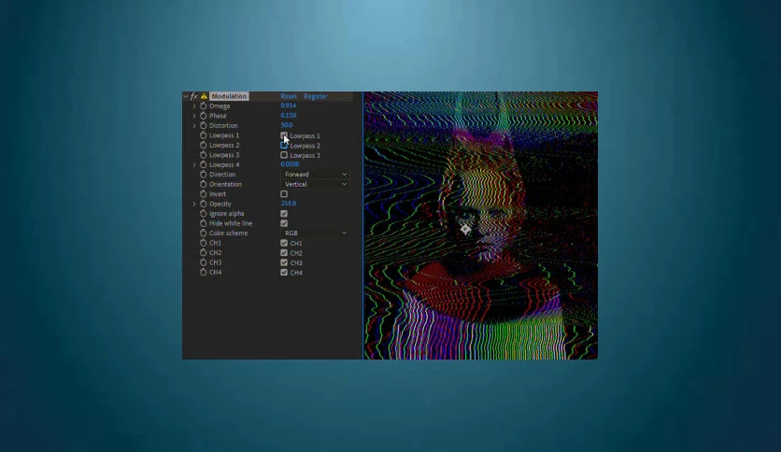Enable the Invert checkbox
781x452 pixels.
(x=284, y=194)
